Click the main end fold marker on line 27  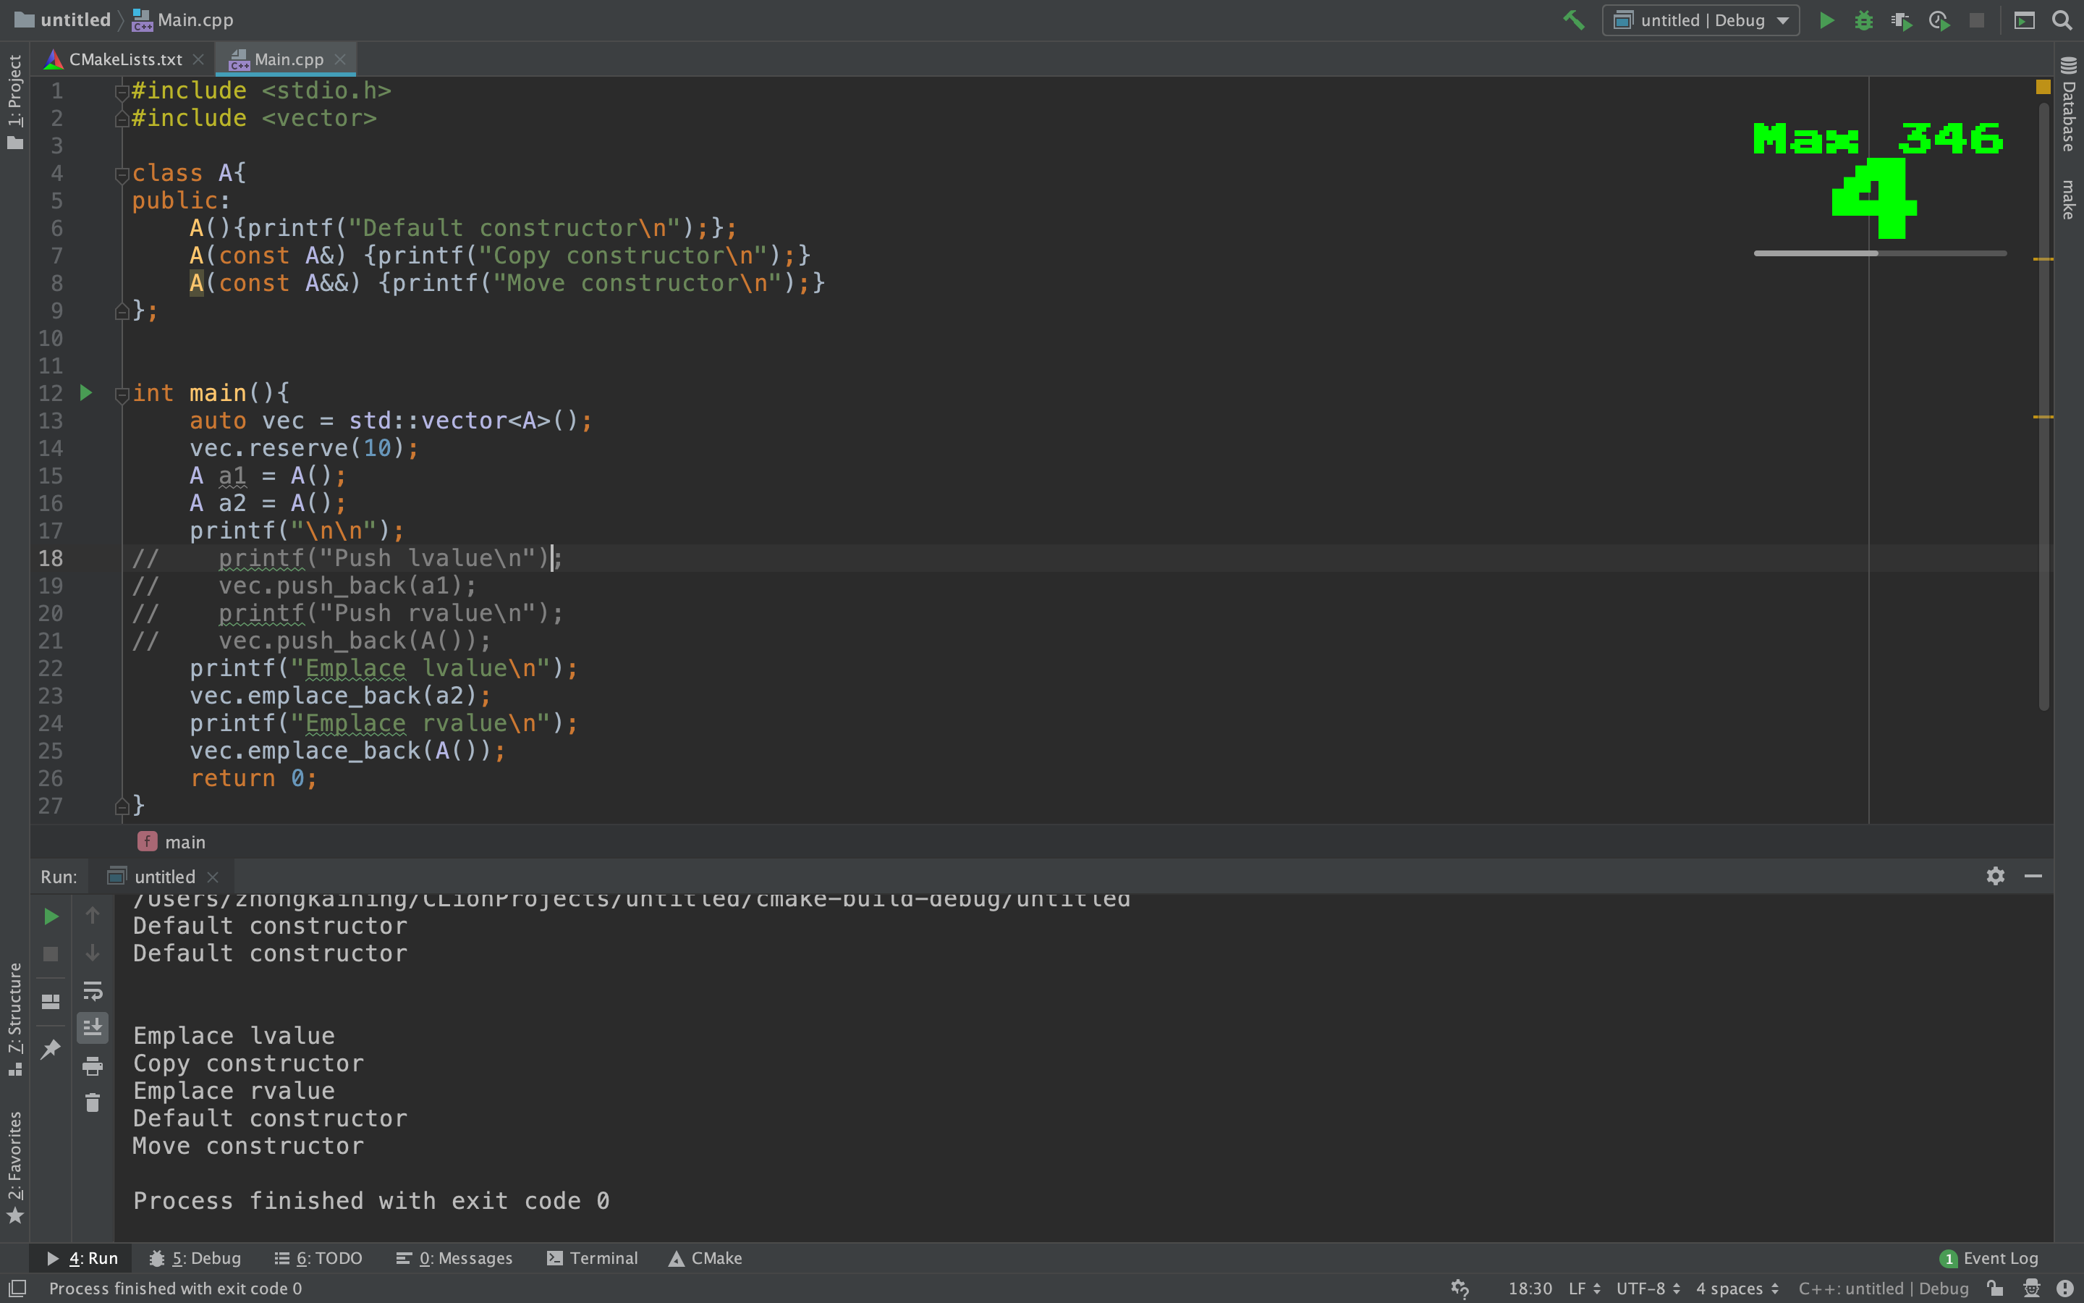click(122, 806)
